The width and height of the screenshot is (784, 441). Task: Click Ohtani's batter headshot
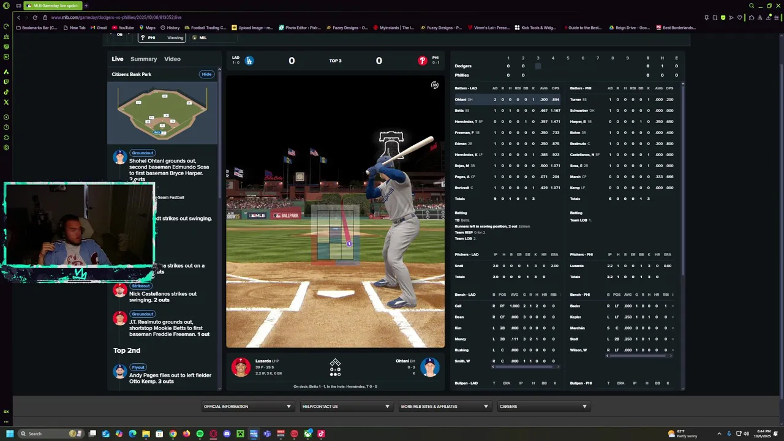click(x=430, y=367)
